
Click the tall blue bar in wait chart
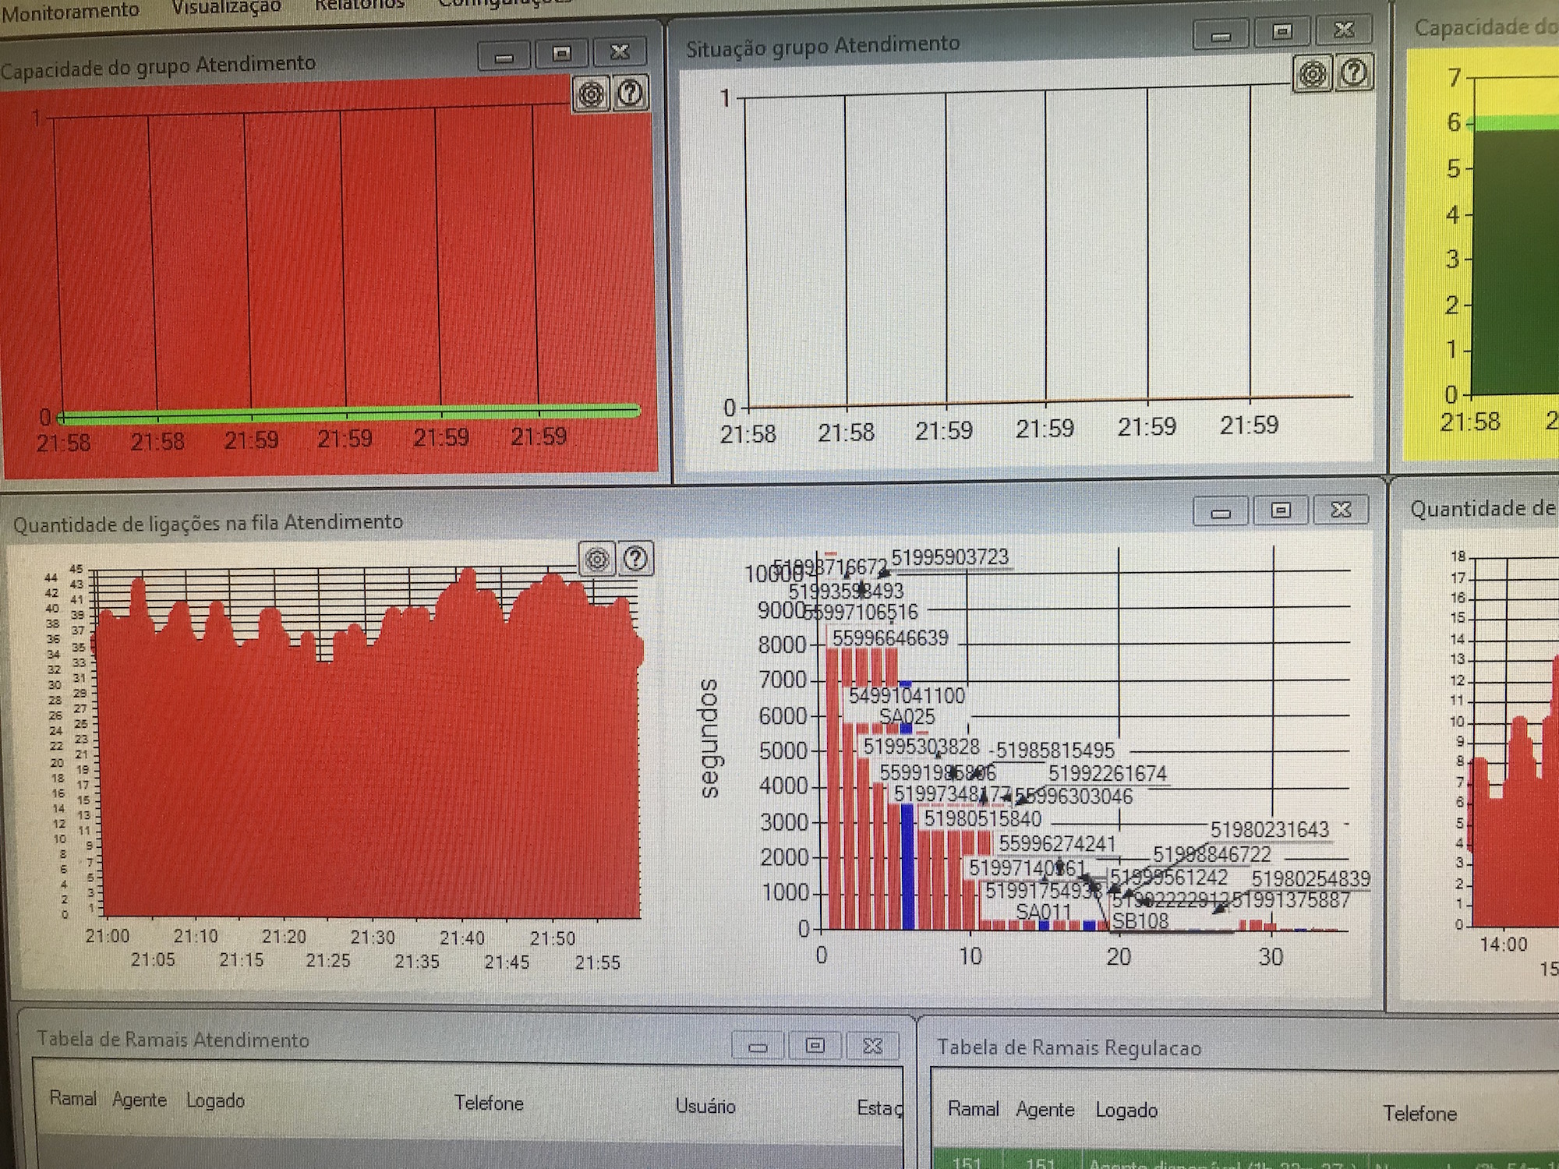[907, 866]
